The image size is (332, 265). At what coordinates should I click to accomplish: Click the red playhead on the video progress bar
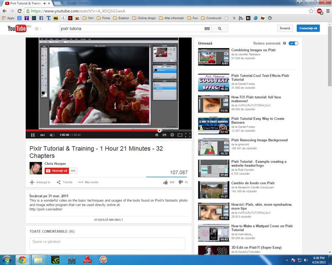point(159,130)
